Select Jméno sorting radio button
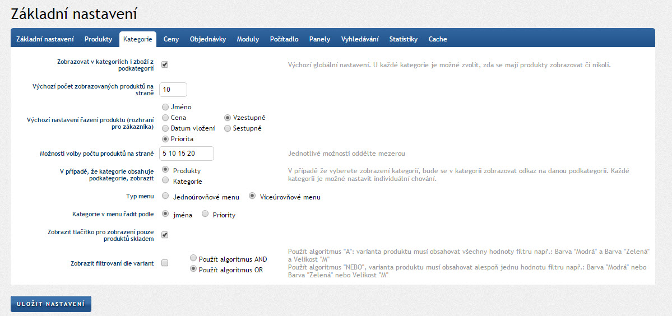 pyautogui.click(x=165, y=107)
